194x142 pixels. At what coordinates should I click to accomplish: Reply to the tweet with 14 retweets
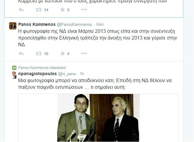pos(21,10)
